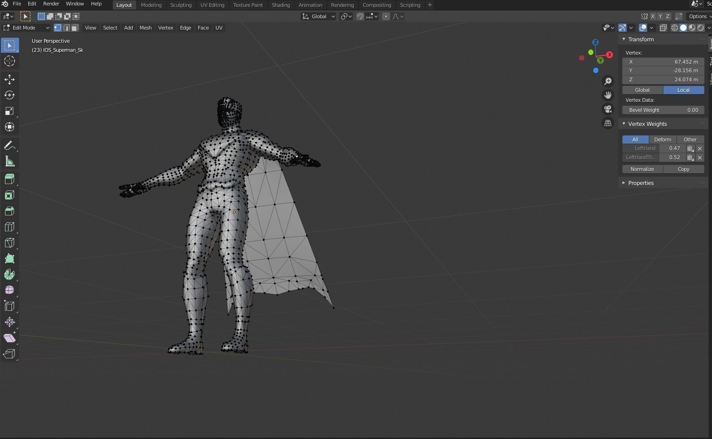Viewport: 712px width, 439px height.
Task: Open proportional falloff dropdown
Action: (x=398, y=16)
